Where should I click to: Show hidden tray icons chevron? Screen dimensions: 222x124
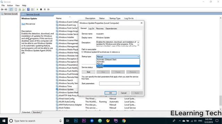point(180,121)
